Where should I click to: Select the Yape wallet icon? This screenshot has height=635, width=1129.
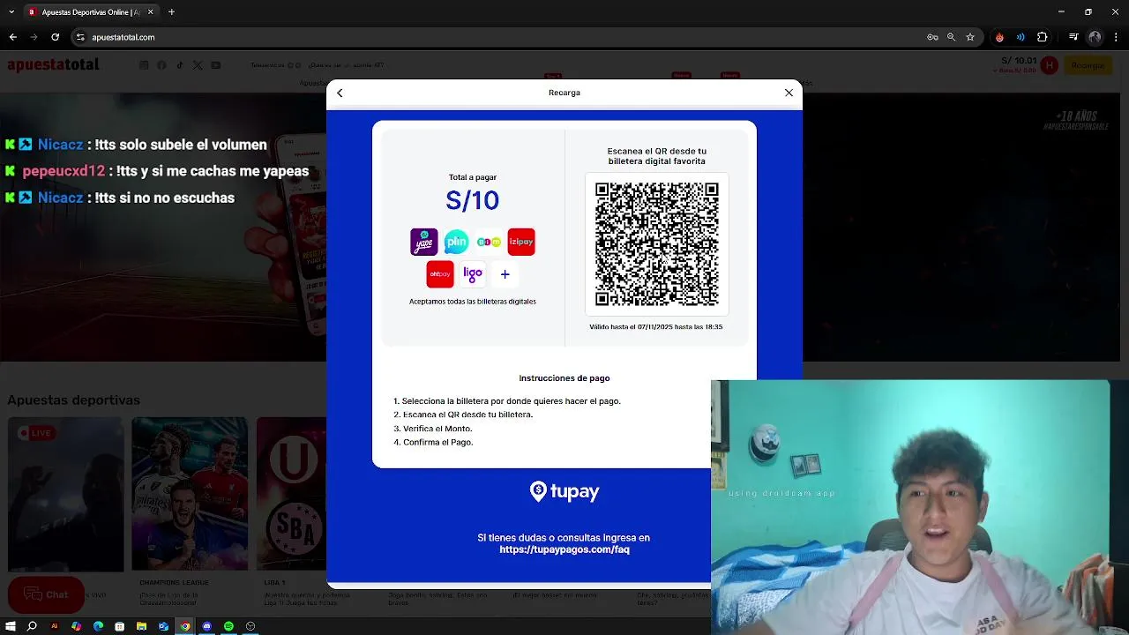(x=424, y=242)
